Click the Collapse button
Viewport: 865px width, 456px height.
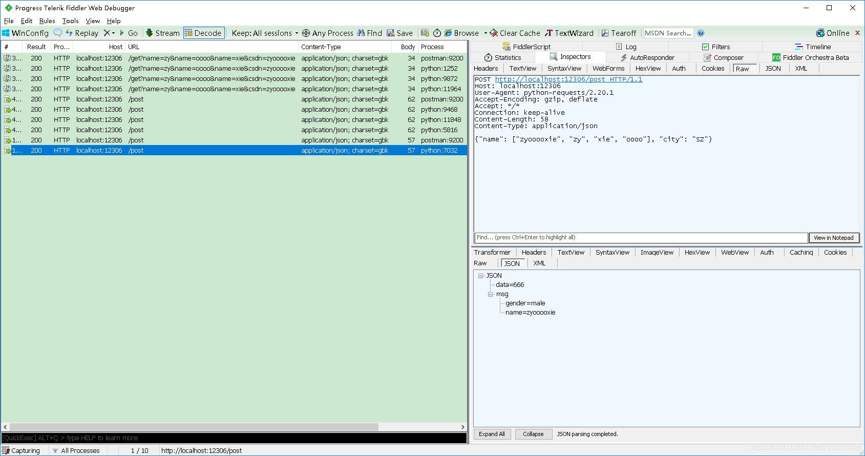tap(533, 434)
